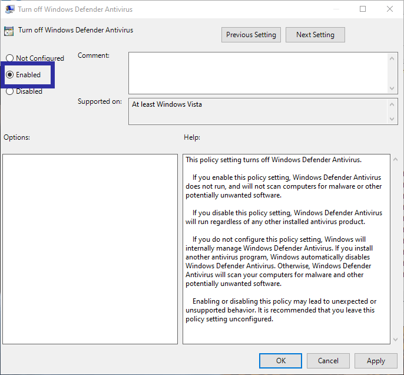404x375 pixels.
Task: Click the Options pane box
Action: point(90,249)
